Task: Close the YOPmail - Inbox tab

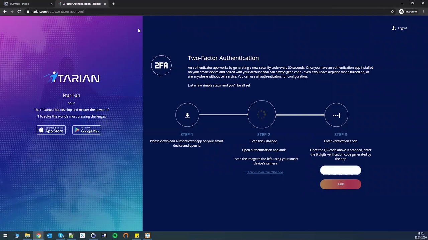Action: click(x=51, y=4)
